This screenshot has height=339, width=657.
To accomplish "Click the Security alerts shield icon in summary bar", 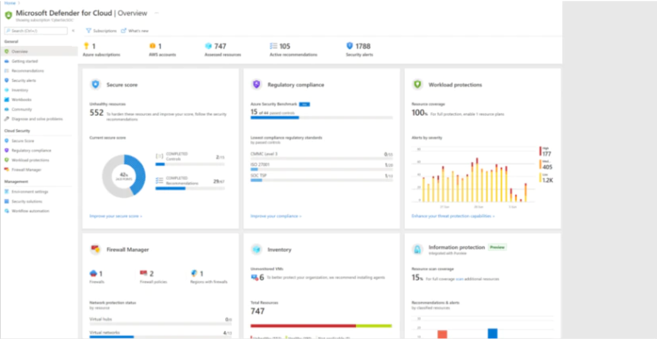I will tap(350, 46).
